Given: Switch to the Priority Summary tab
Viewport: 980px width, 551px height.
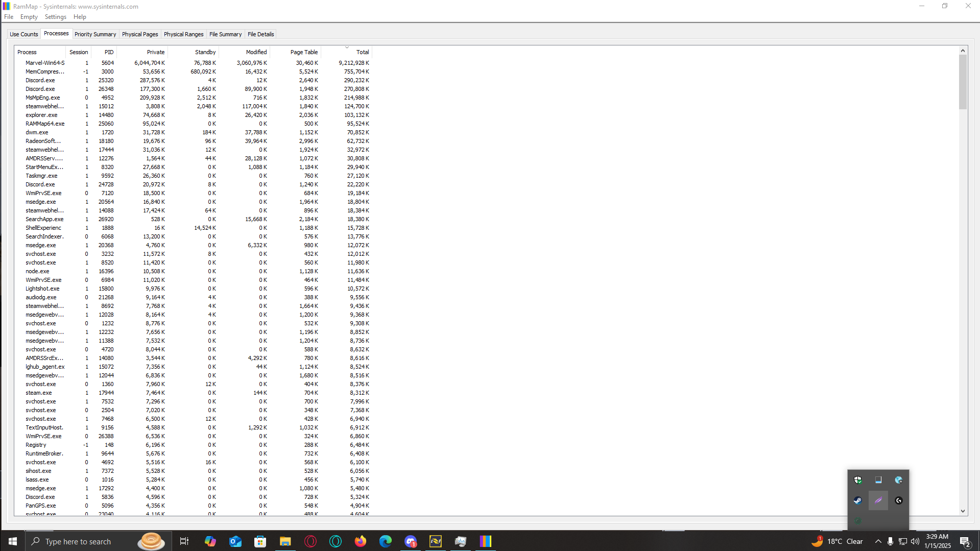Looking at the screenshot, I should point(95,34).
